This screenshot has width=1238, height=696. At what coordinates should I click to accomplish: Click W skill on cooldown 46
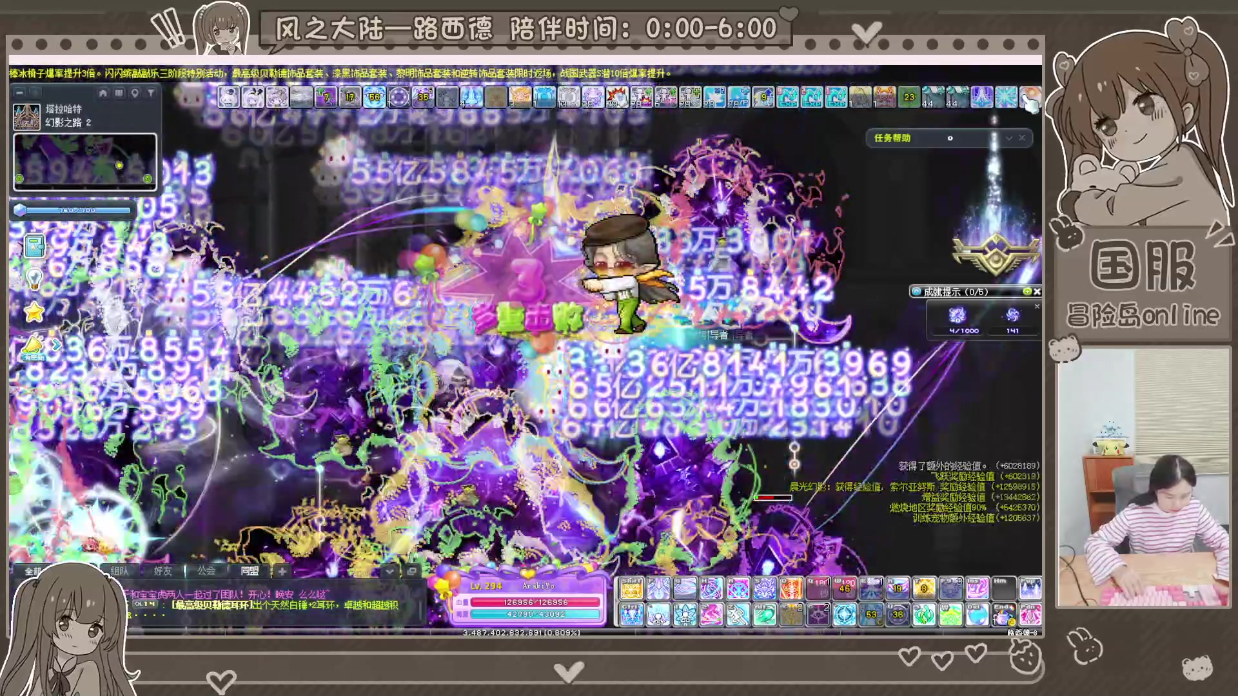coord(845,588)
